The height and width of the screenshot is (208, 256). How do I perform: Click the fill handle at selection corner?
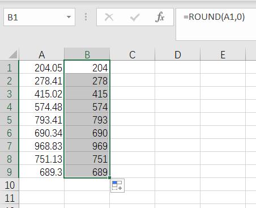pyautogui.click(x=109, y=177)
